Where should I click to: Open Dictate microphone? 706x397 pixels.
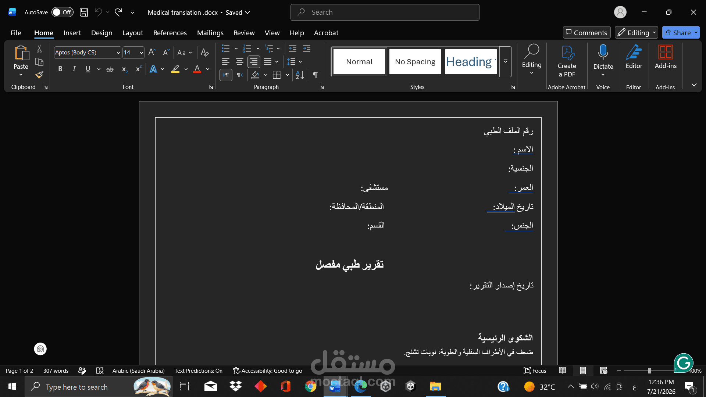tap(603, 53)
